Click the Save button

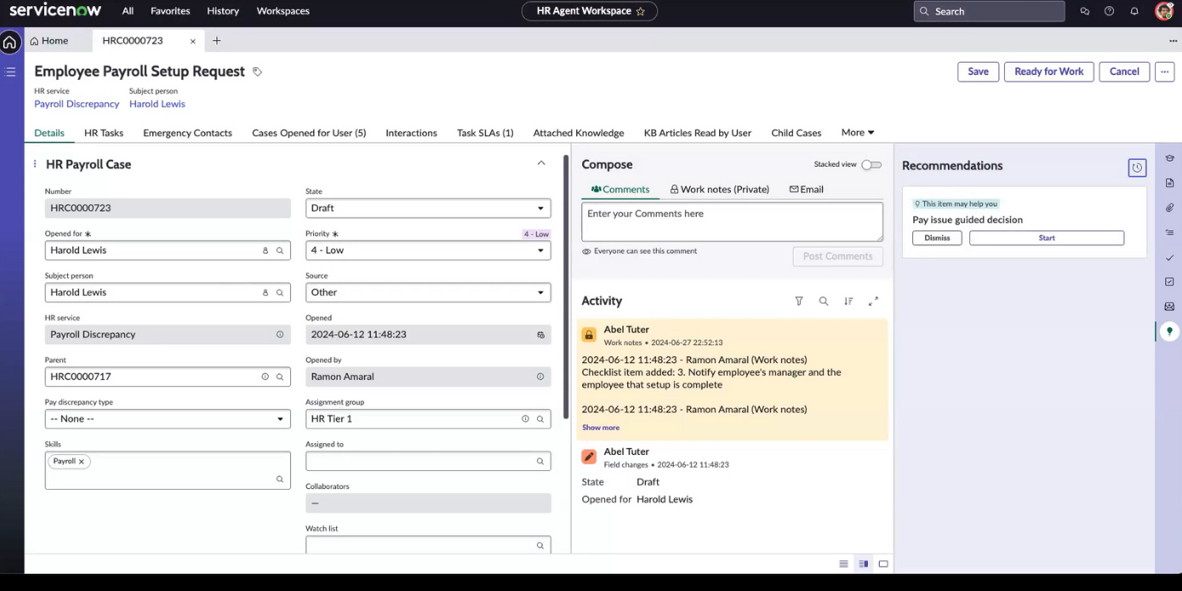click(978, 72)
